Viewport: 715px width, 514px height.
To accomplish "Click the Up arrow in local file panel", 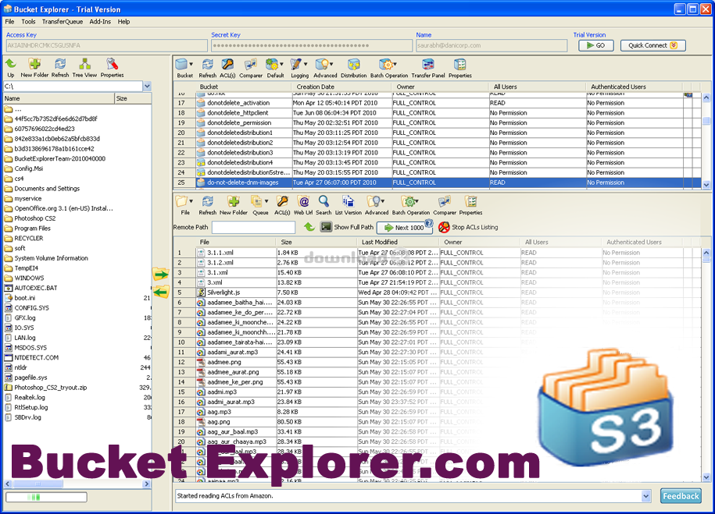I will tap(10, 66).
